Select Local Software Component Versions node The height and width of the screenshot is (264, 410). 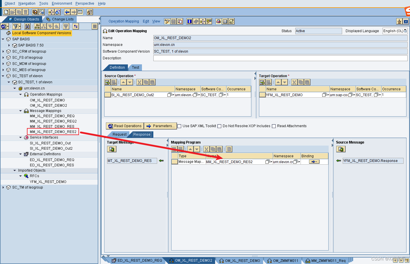[42, 33]
